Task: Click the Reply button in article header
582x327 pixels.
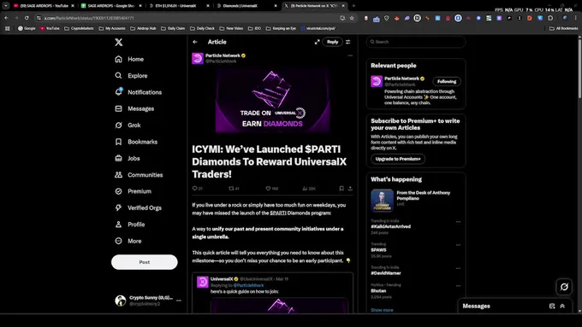Action: 333,42
